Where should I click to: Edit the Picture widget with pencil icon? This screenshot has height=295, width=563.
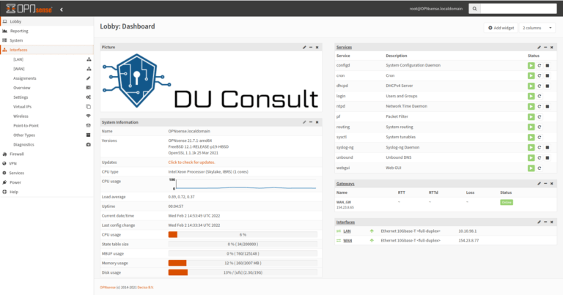[x=304, y=47]
